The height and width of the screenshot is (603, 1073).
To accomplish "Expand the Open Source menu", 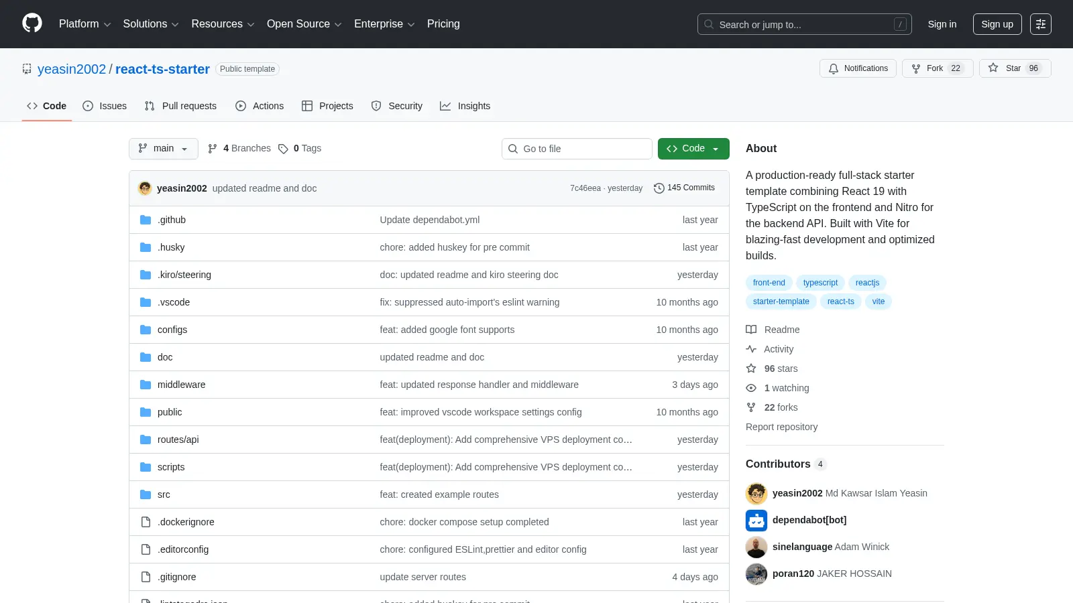I will tap(304, 24).
